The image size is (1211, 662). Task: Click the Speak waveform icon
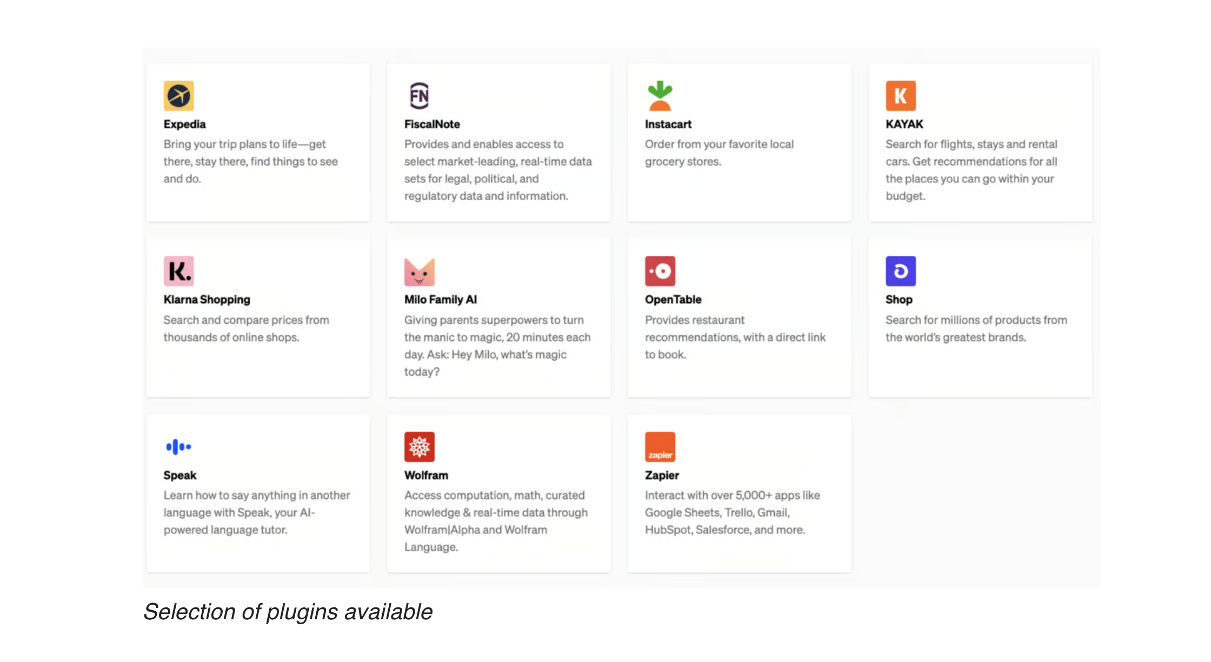tap(178, 446)
